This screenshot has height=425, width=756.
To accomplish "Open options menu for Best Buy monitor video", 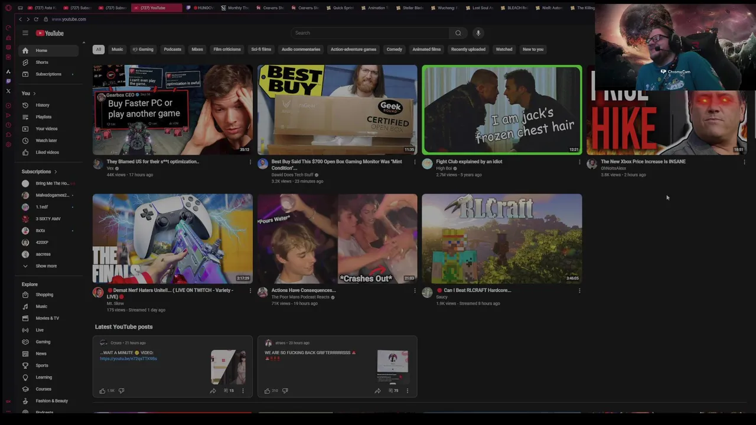I will [415, 162].
